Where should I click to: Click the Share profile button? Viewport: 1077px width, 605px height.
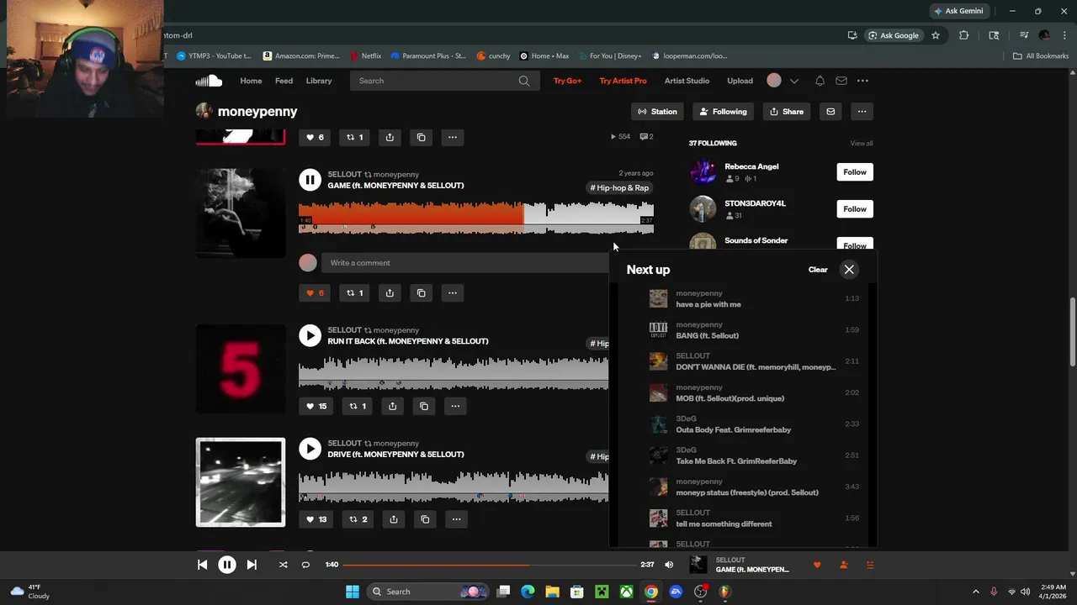click(x=787, y=112)
